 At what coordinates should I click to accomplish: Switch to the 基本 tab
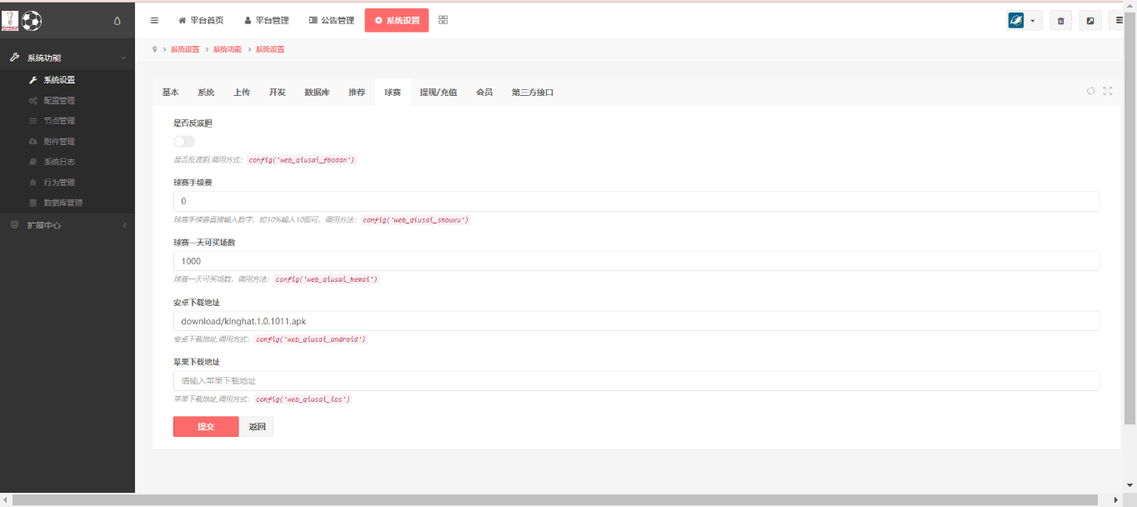(x=170, y=93)
